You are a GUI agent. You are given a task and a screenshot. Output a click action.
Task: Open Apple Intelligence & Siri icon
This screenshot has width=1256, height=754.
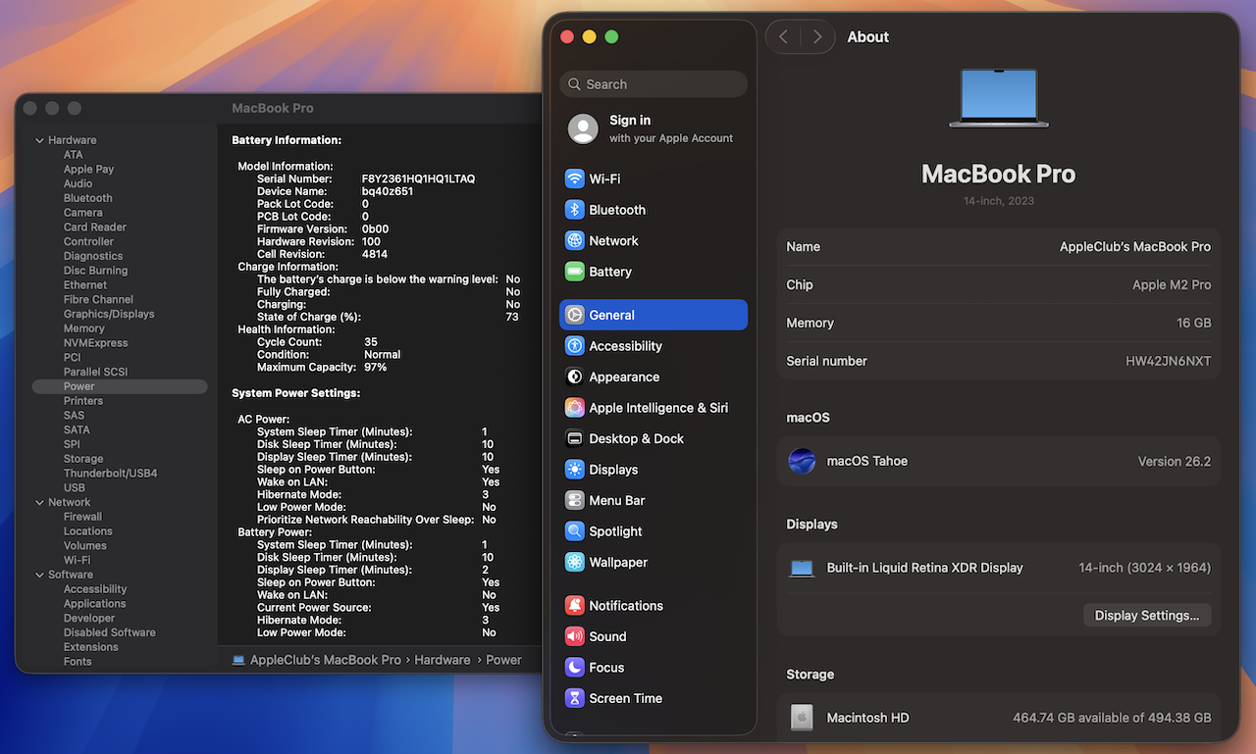coord(574,408)
